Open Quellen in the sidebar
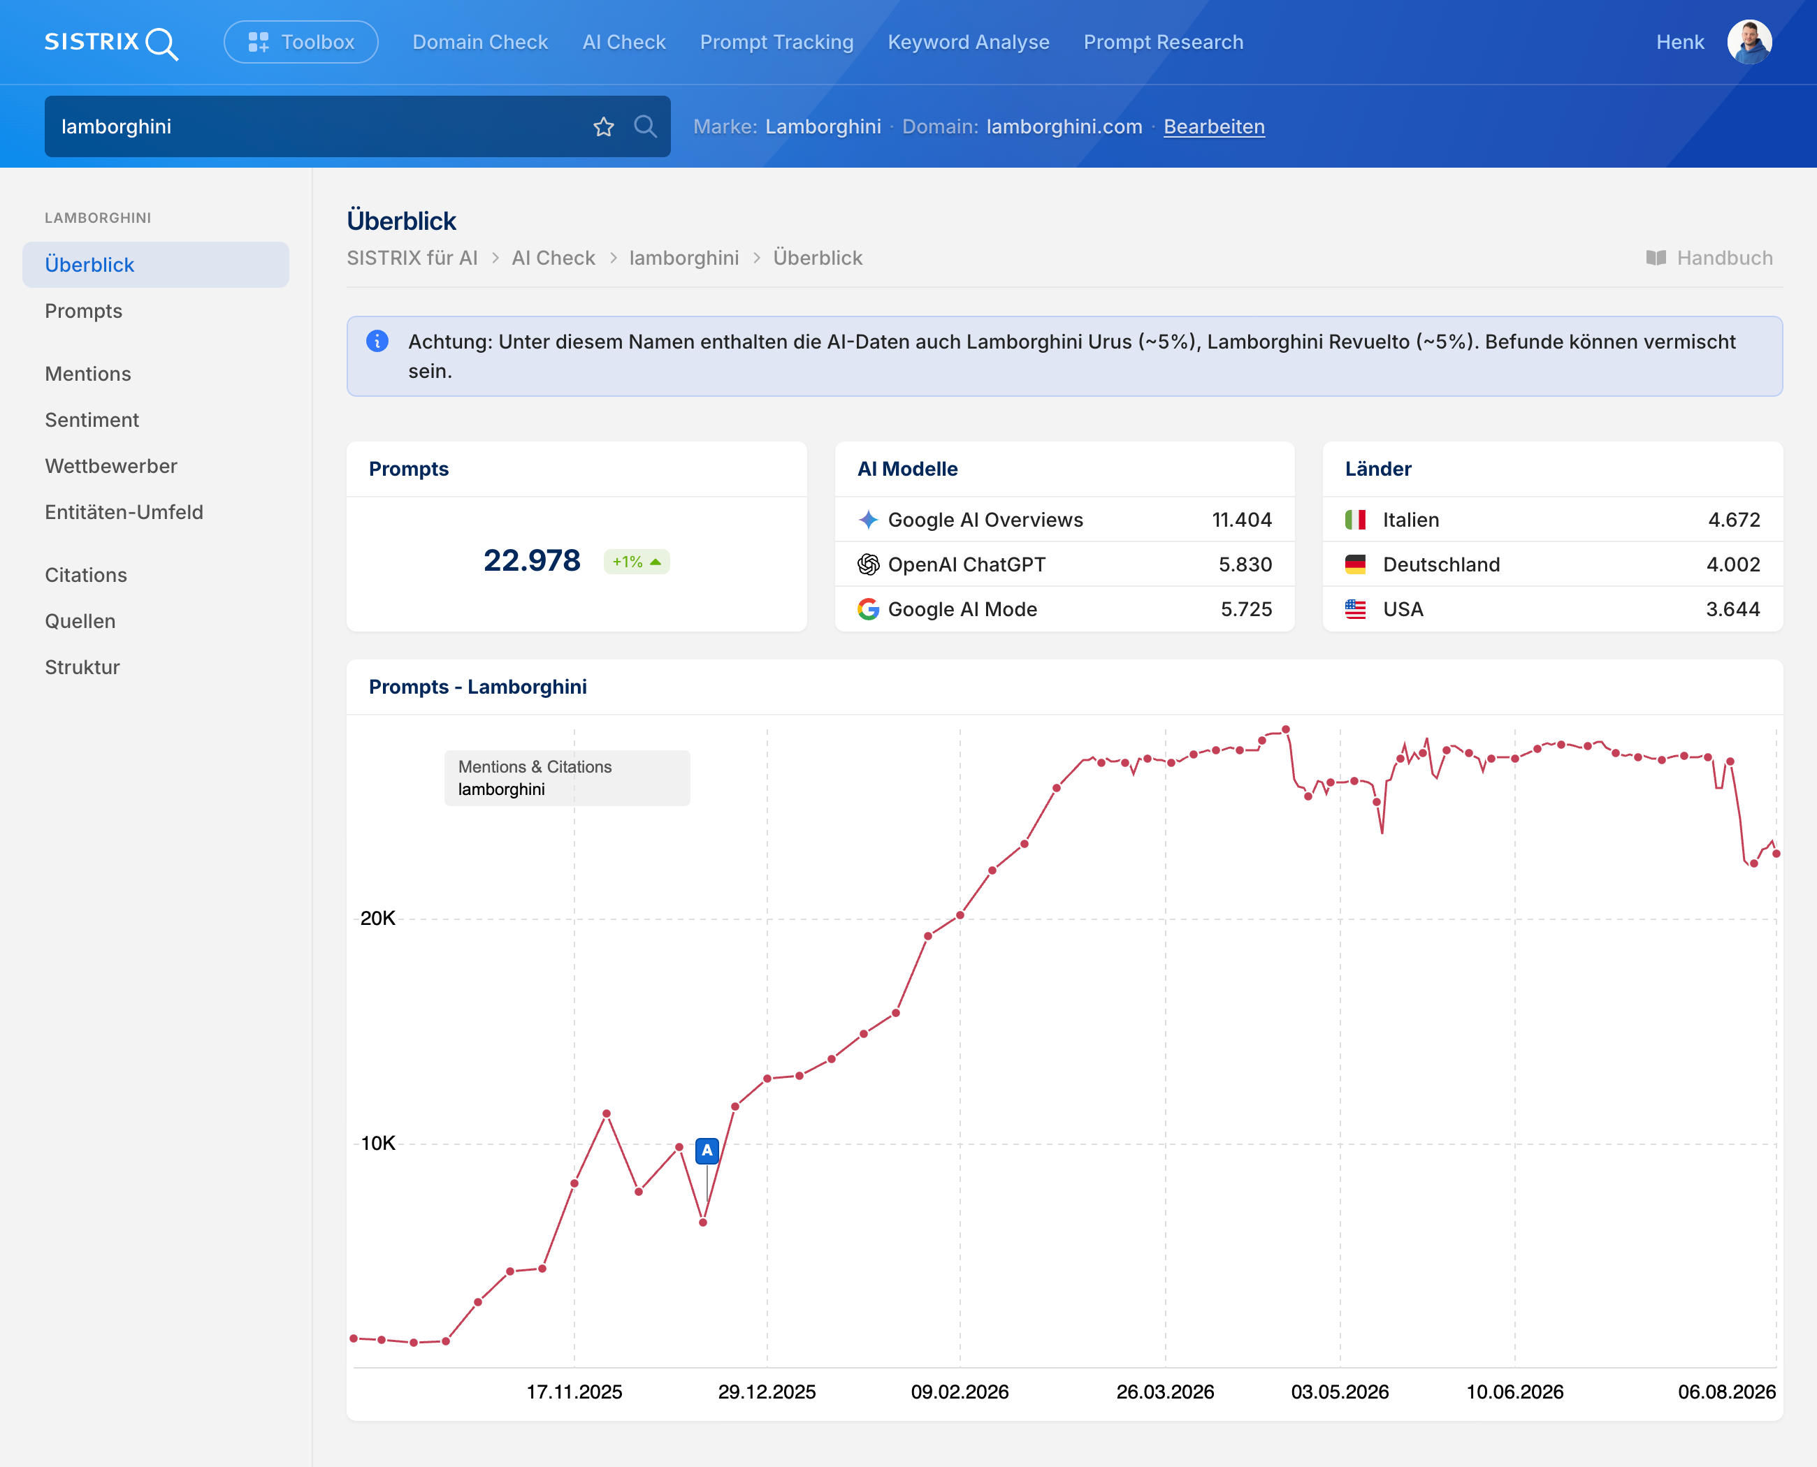This screenshot has height=1467, width=1817. (80, 621)
